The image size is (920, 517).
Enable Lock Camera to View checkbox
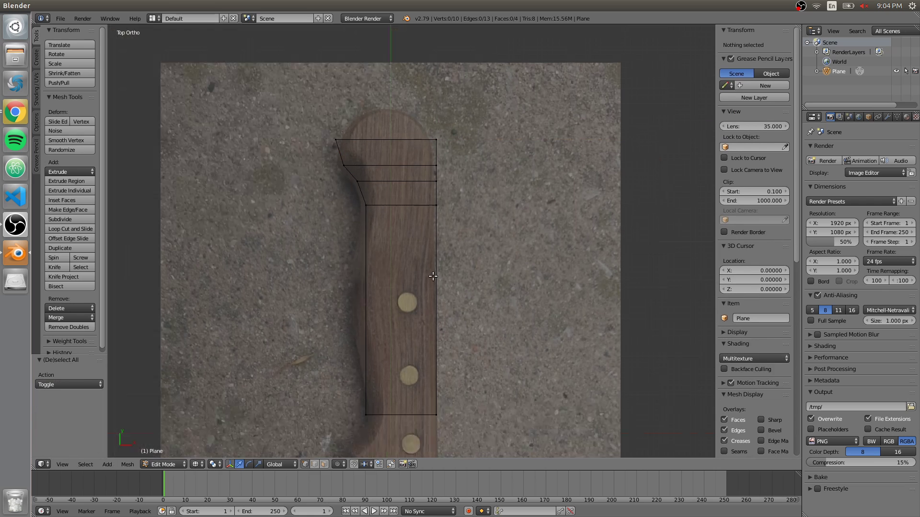point(724,169)
